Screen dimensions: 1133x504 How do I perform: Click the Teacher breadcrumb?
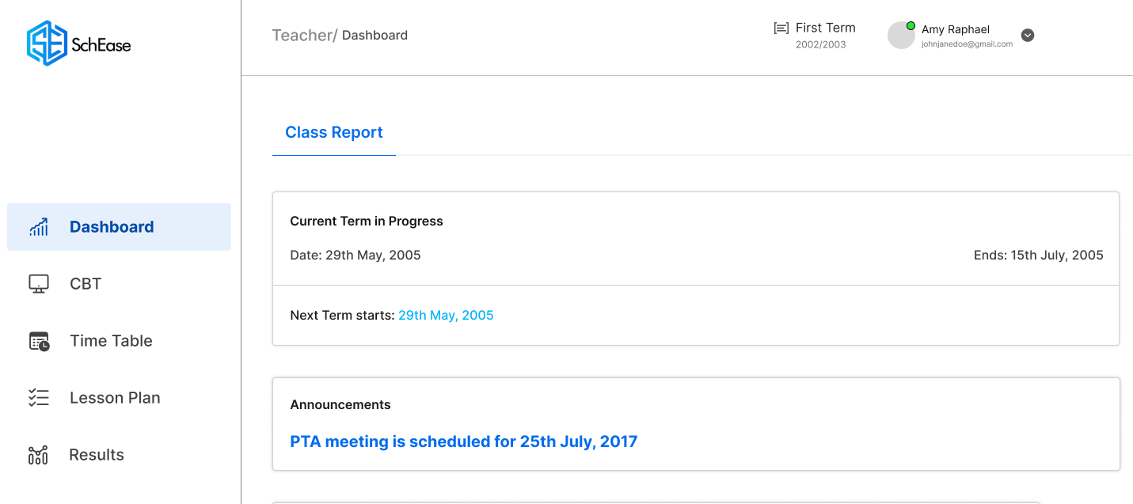[305, 36]
